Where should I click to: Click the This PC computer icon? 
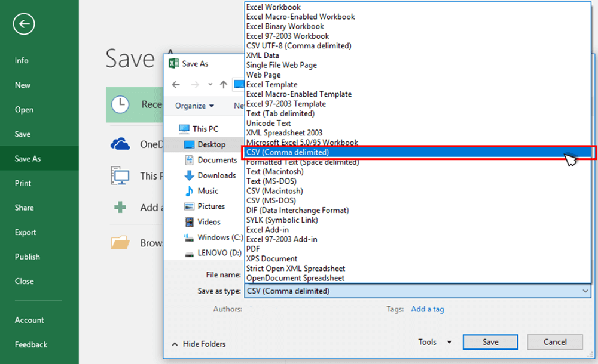click(x=120, y=176)
